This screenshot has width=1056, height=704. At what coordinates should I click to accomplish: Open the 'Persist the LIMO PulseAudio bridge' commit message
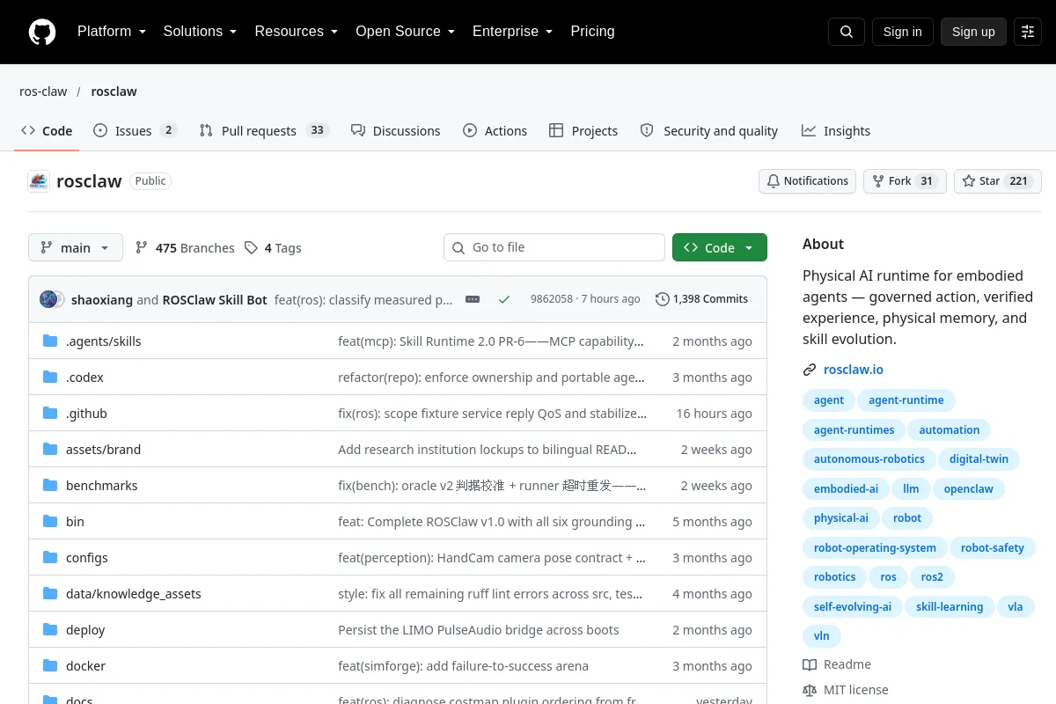pos(479,630)
